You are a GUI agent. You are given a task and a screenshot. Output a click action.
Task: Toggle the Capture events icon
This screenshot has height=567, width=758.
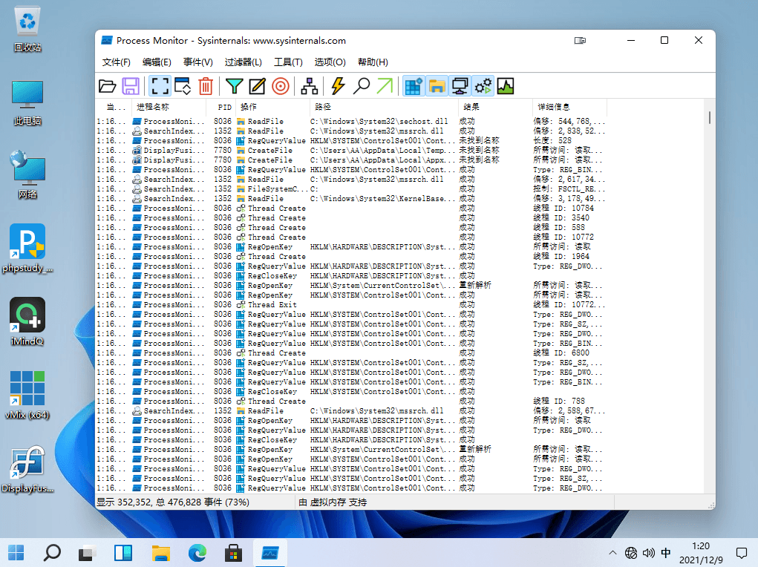pyautogui.click(x=160, y=87)
